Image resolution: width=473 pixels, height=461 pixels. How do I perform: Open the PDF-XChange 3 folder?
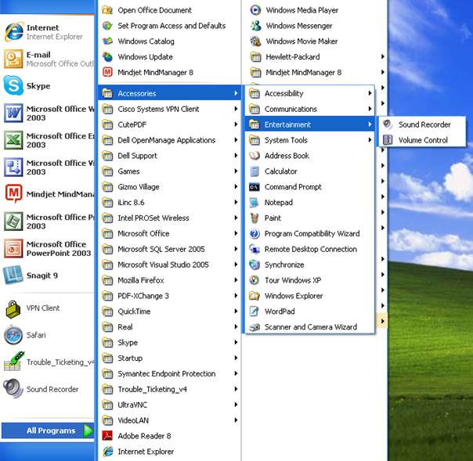click(x=169, y=296)
